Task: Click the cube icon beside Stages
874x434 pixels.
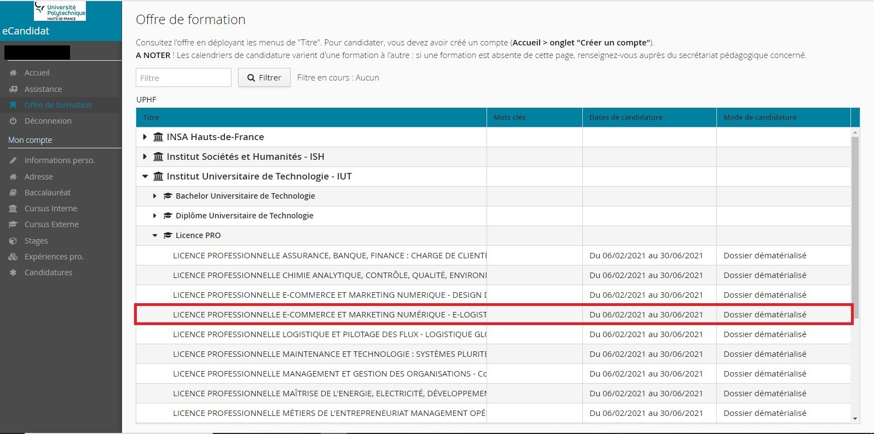Action: (x=13, y=241)
